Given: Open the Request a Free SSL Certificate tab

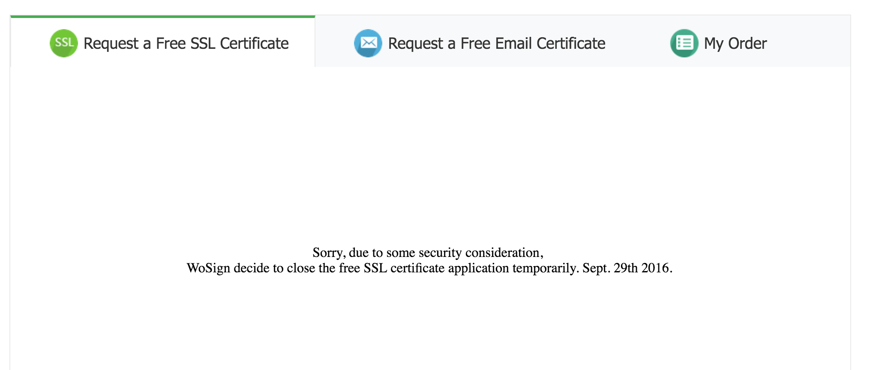Looking at the screenshot, I should pyautogui.click(x=163, y=42).
